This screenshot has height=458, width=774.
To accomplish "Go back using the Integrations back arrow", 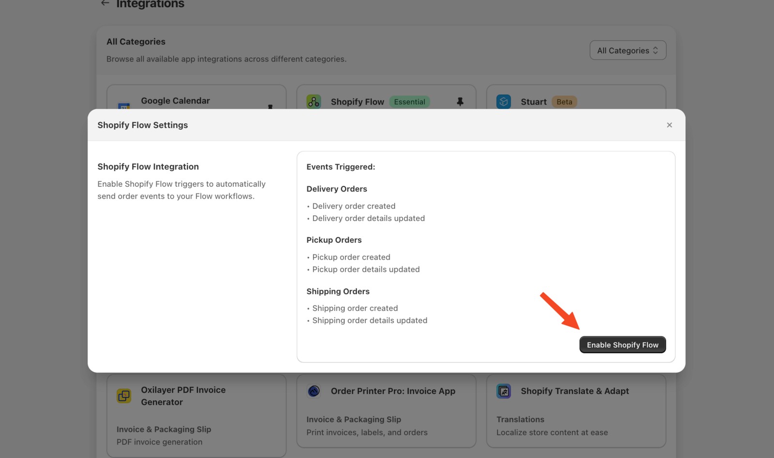I will click(x=105, y=3).
